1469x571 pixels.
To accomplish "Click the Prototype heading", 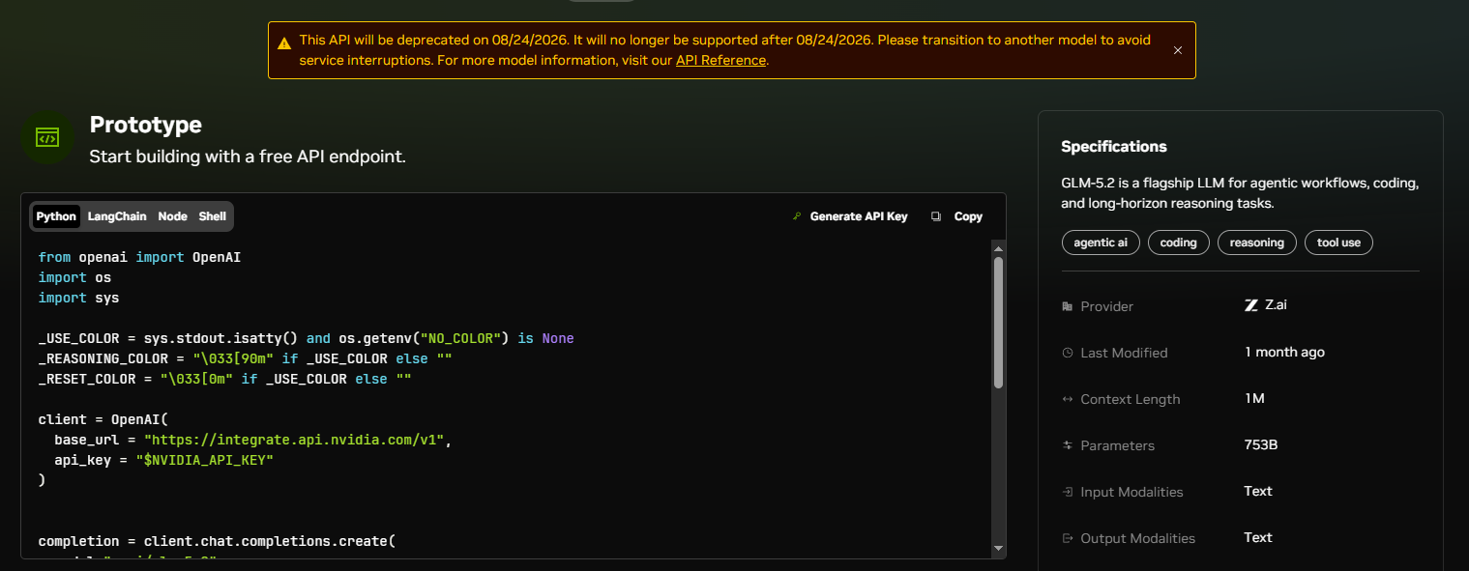I will 145,125.
